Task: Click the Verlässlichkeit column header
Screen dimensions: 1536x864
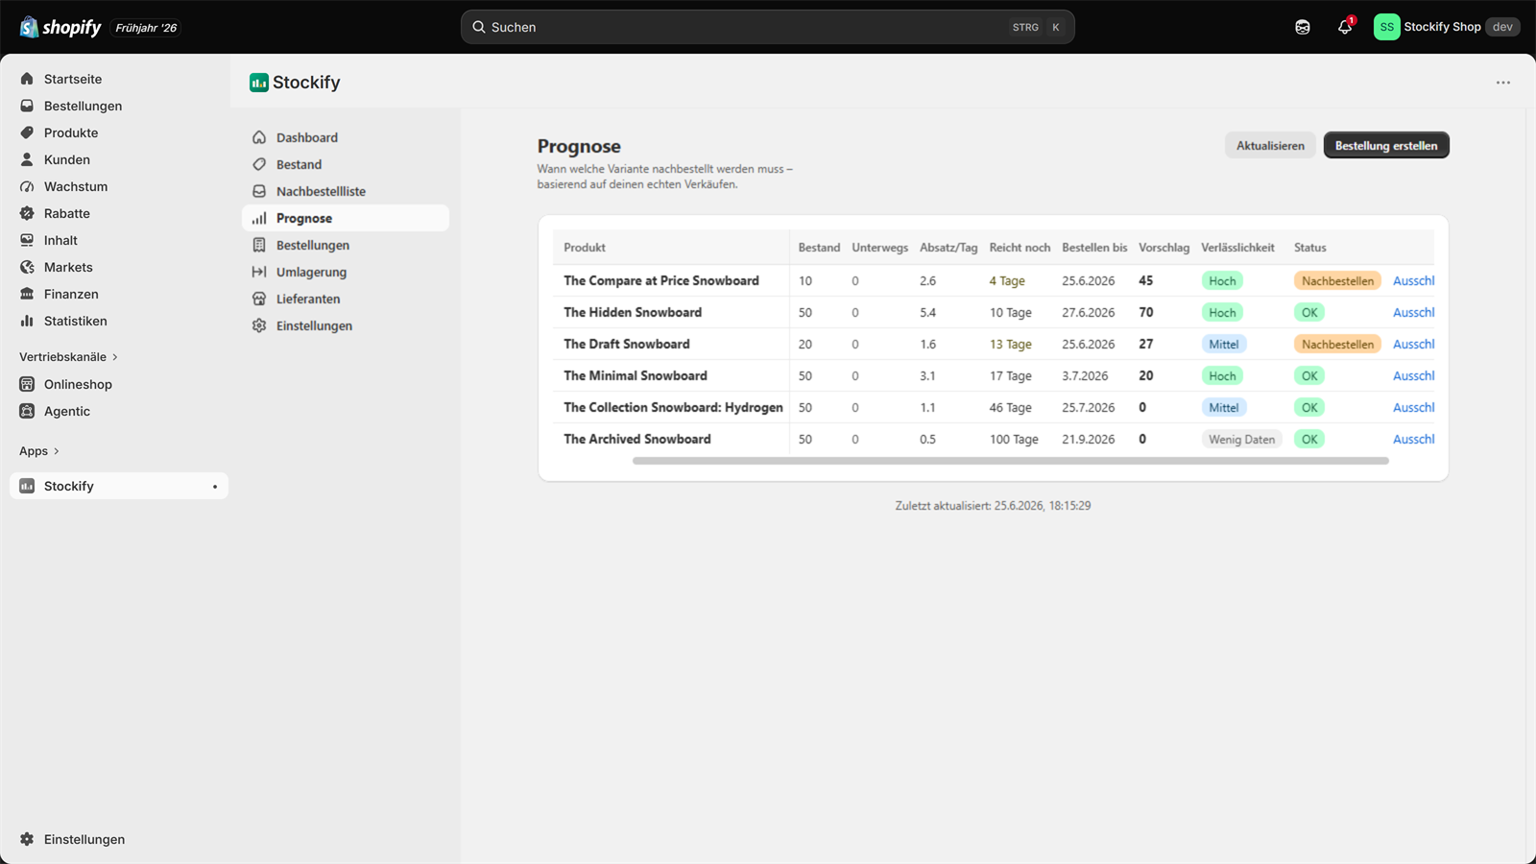Action: click(x=1237, y=248)
